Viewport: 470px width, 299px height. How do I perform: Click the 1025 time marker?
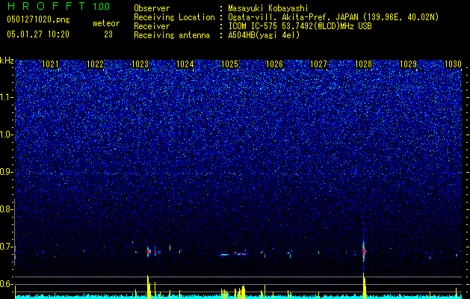229,64
